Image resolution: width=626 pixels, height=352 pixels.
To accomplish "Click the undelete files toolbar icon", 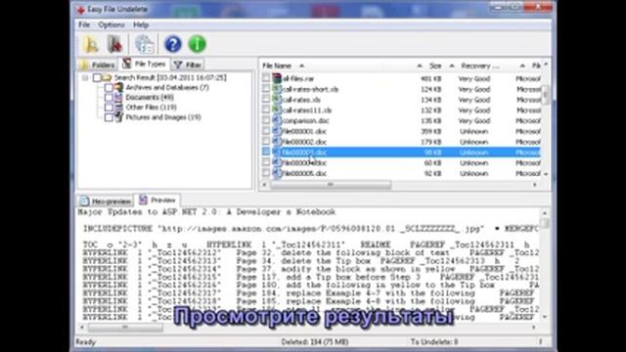I will click(x=114, y=44).
